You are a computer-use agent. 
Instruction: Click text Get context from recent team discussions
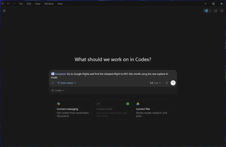tap(73, 114)
